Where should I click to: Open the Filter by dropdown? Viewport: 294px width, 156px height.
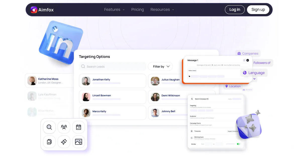(160, 66)
